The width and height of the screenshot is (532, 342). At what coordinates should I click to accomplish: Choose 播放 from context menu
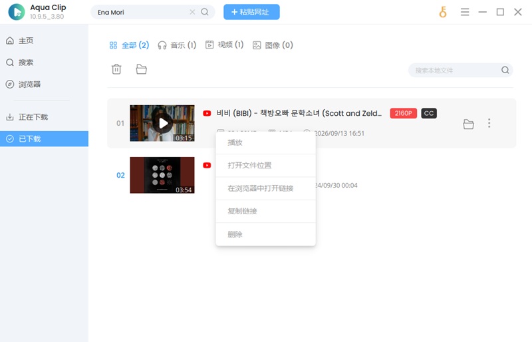[265, 142]
